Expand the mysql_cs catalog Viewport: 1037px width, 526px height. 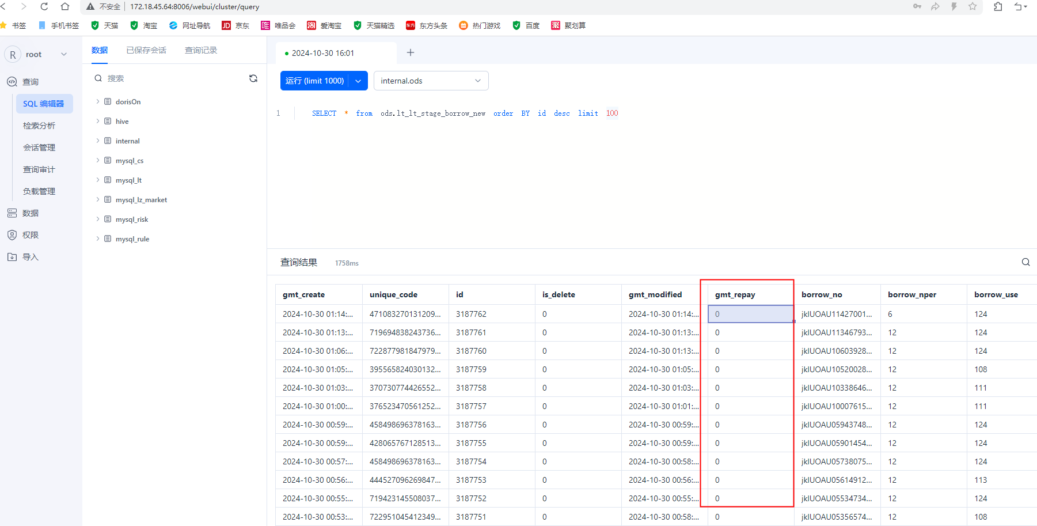pos(98,160)
